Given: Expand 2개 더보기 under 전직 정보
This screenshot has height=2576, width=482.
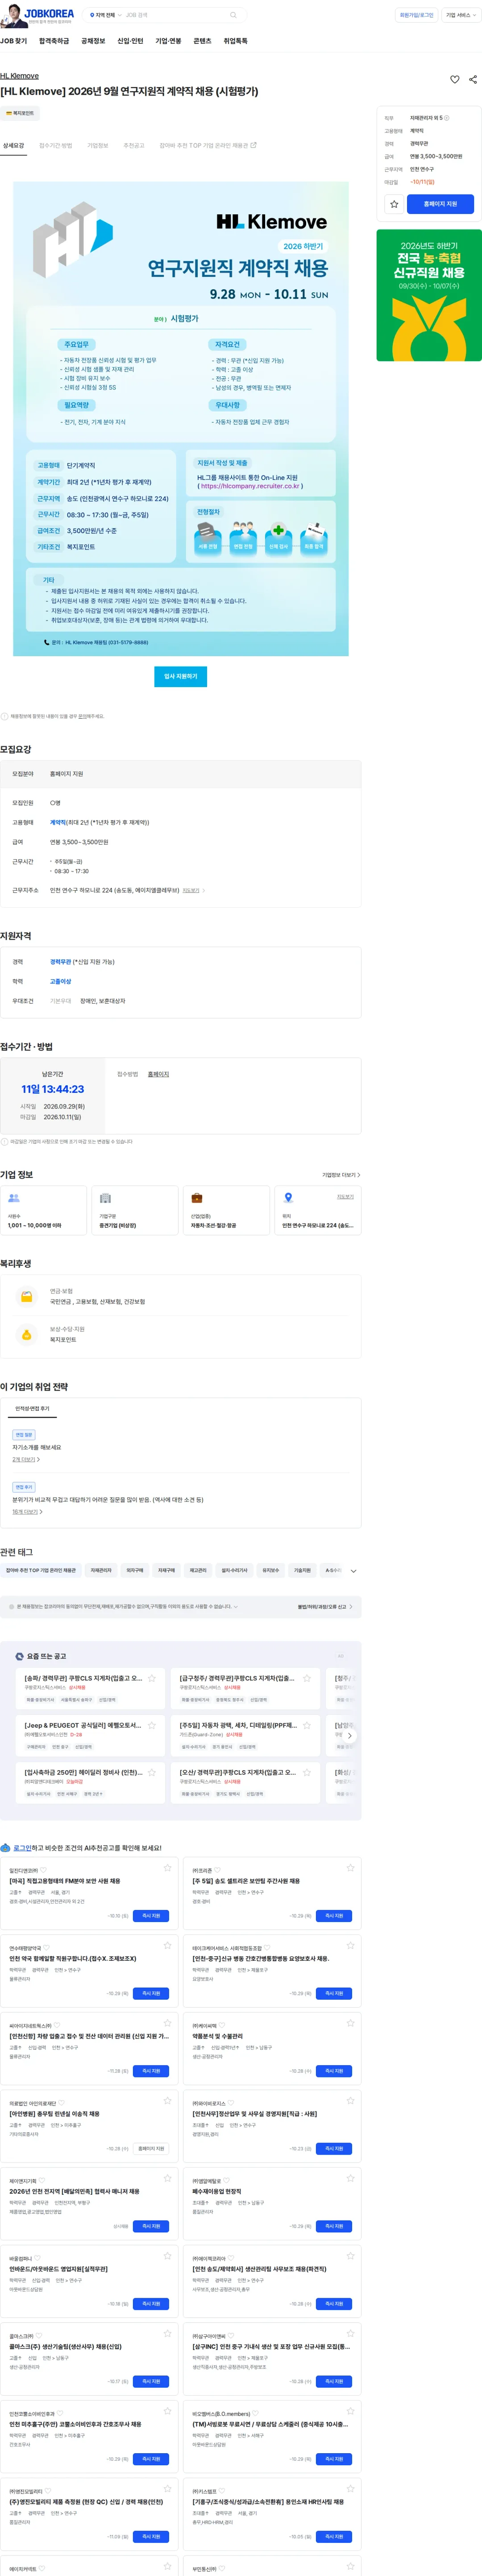Looking at the screenshot, I should click(26, 1459).
